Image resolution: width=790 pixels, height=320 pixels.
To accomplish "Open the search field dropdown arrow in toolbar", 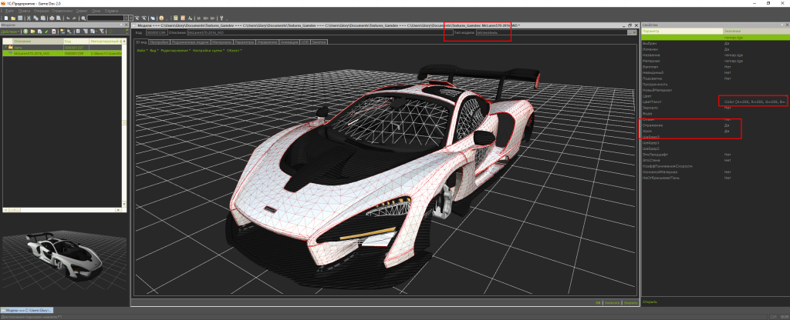I will pos(126,18).
